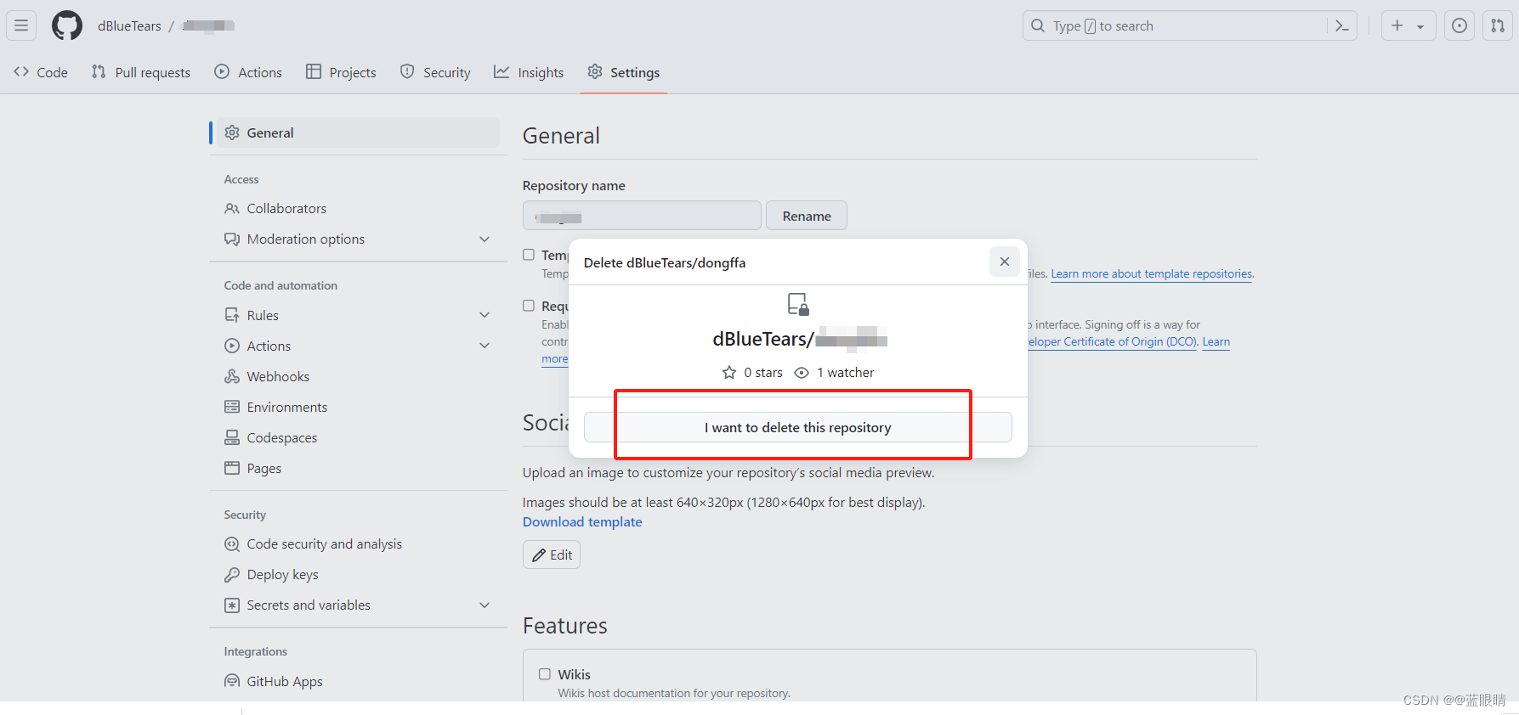Expand Secrets and variables chevron
Screen dimensions: 1519x715
click(485, 605)
